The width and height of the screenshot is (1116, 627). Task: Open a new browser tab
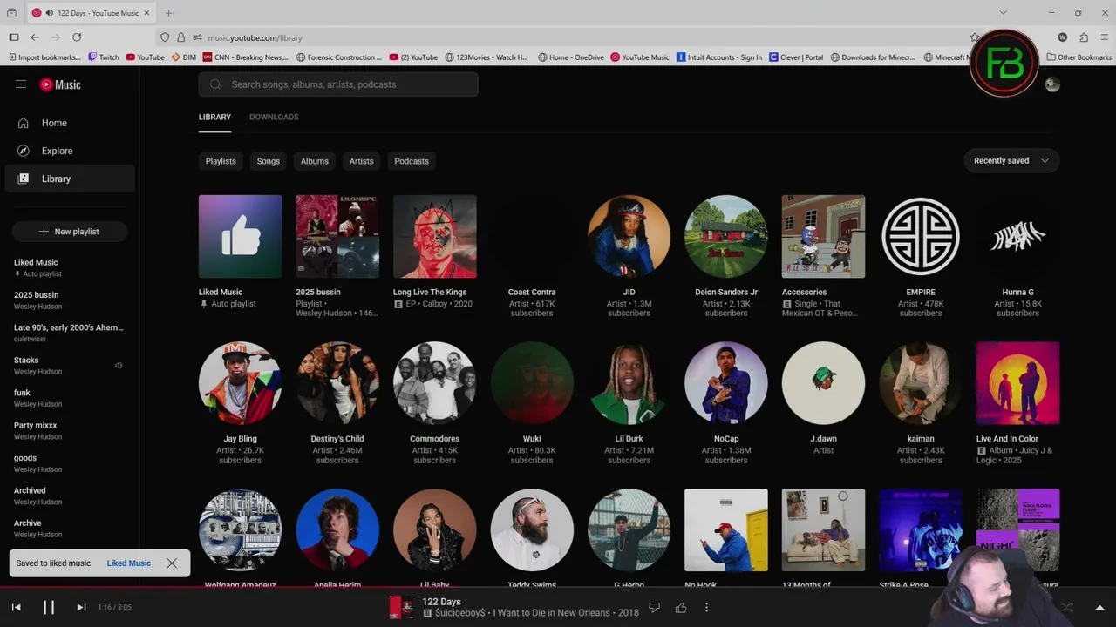168,13
